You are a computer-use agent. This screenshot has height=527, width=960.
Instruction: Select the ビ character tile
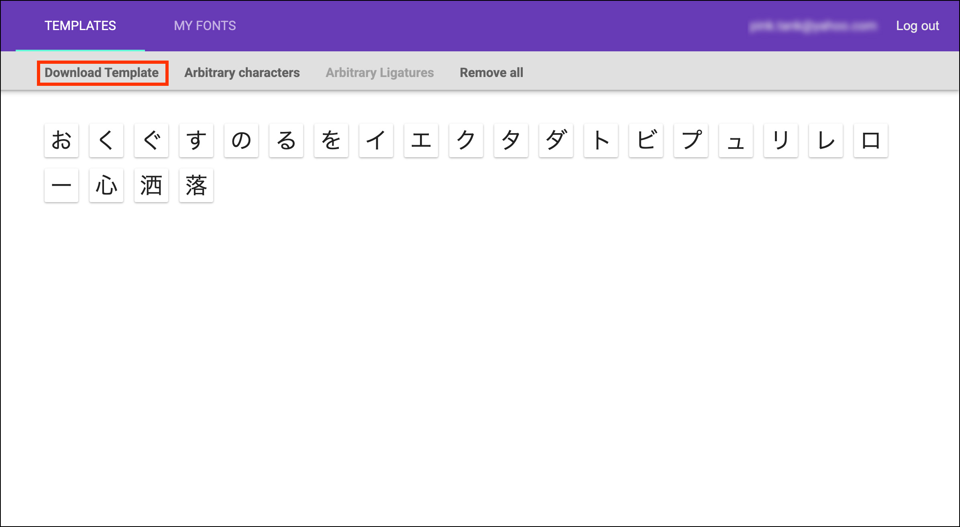coord(646,140)
